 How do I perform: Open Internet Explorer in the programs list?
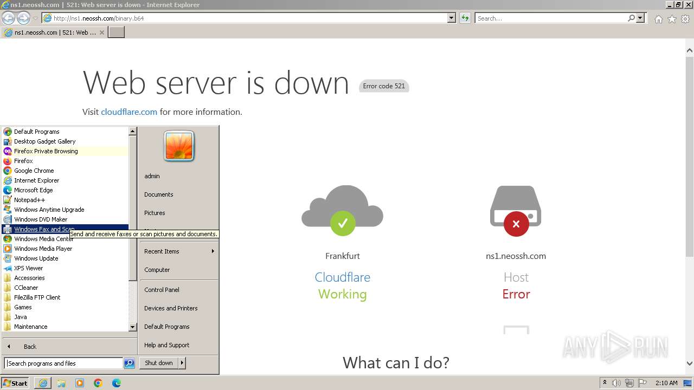pos(65,180)
